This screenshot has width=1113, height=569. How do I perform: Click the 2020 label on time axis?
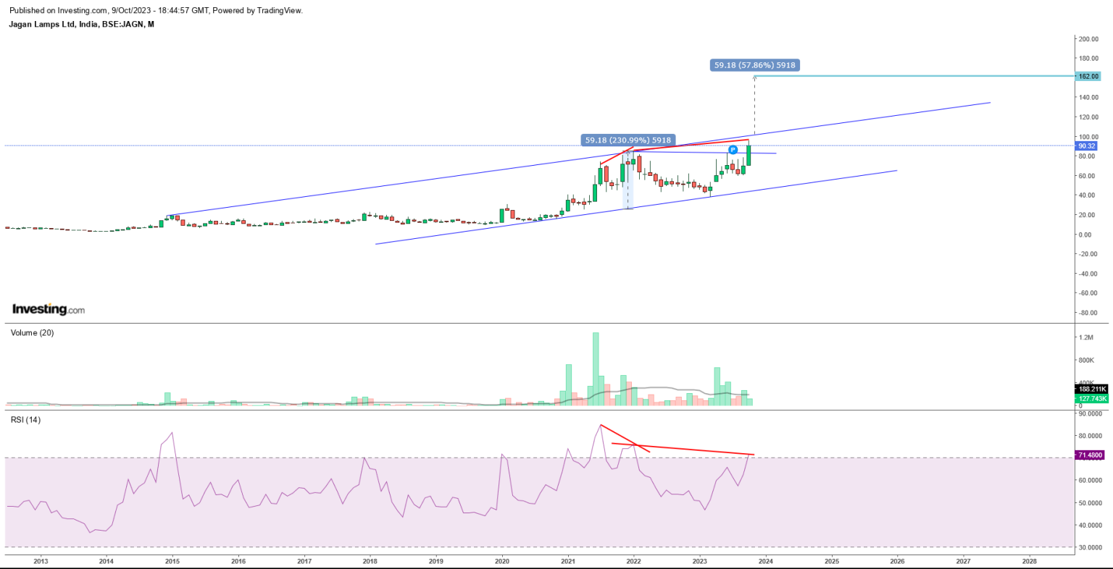502,561
